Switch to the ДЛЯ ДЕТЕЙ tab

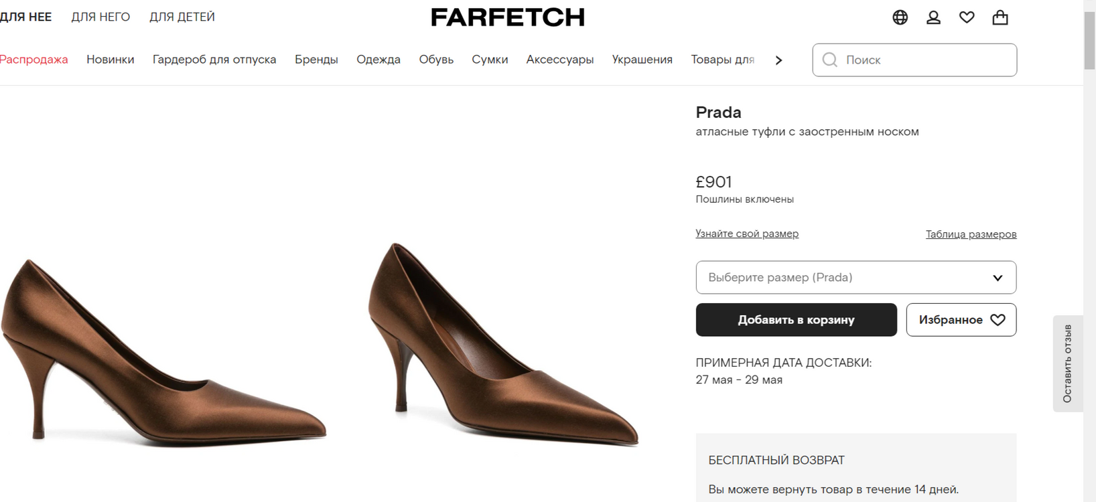click(x=182, y=17)
